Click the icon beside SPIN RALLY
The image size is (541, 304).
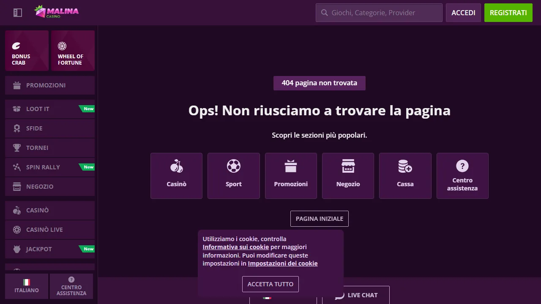click(x=17, y=167)
